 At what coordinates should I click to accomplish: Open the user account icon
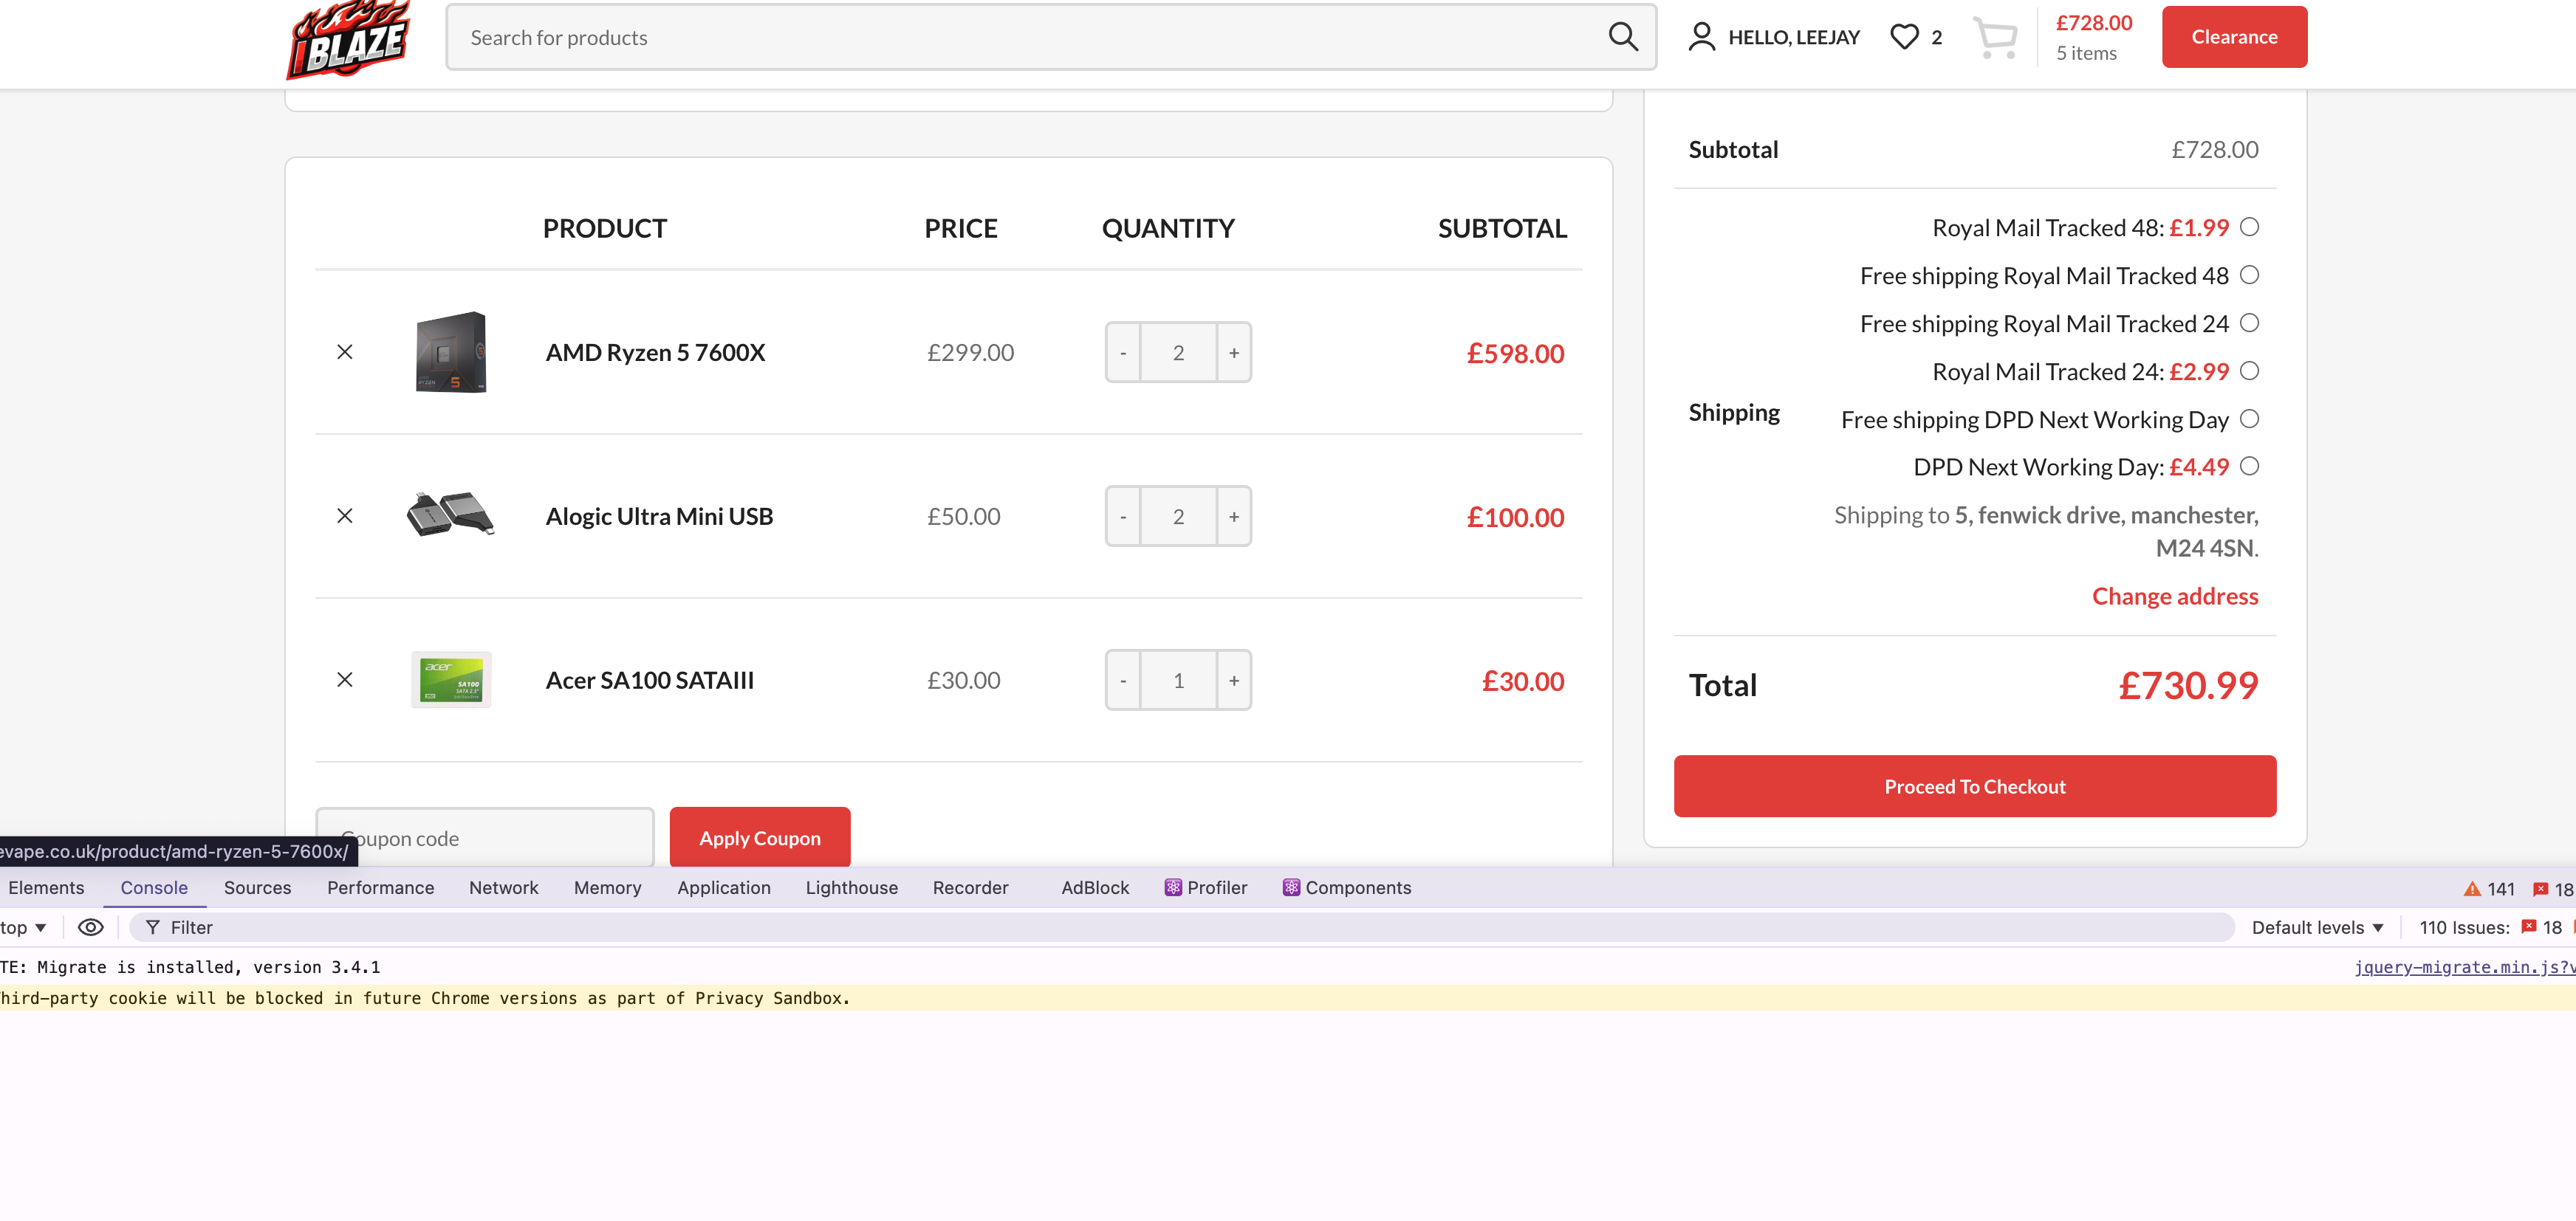point(1701,37)
